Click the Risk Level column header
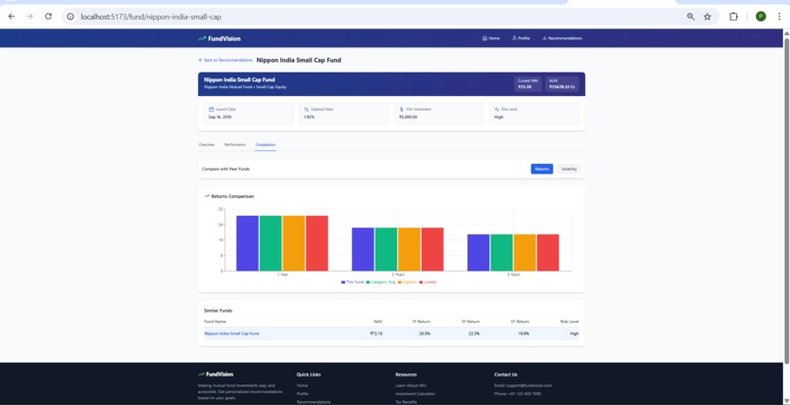This screenshot has height=405, width=790. pos(569,322)
